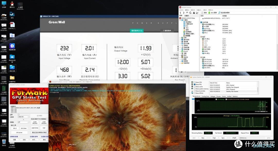The image size is (278, 151).
Task: Click AIDA64 up-level arrow icon
Action: (187, 13)
